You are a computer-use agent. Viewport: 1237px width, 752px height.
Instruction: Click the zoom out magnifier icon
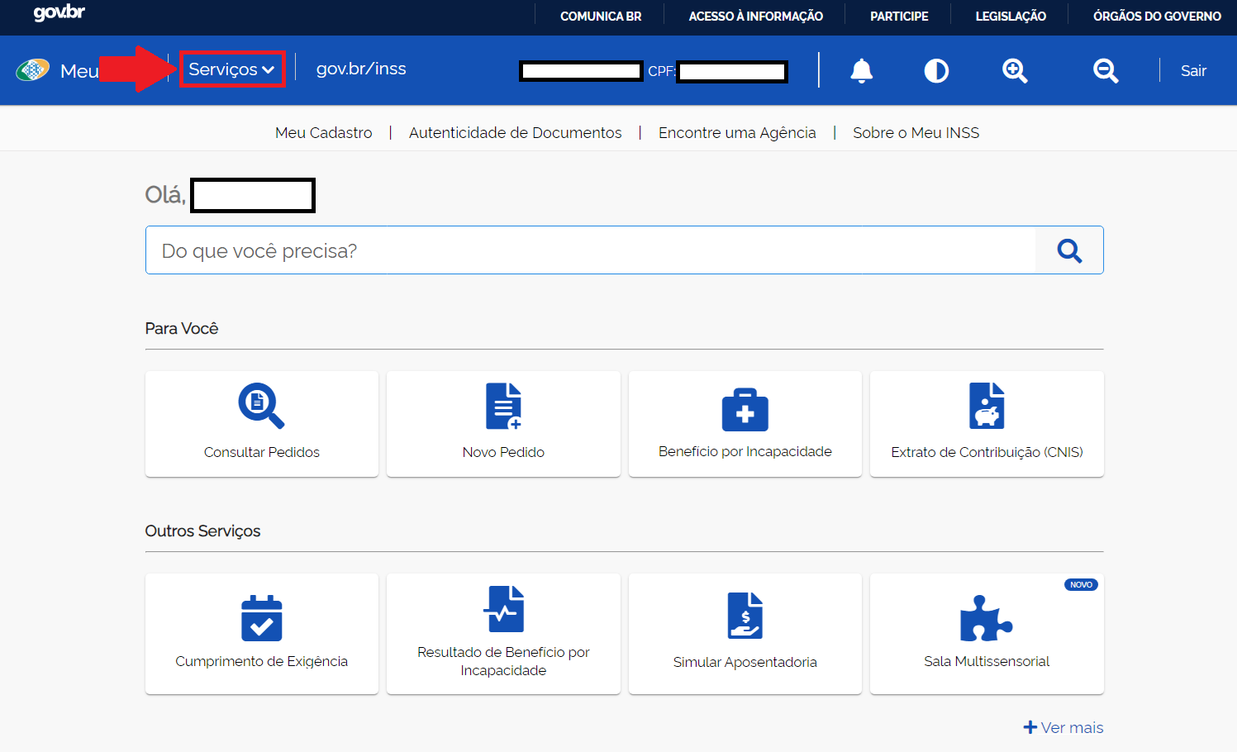coord(1105,71)
